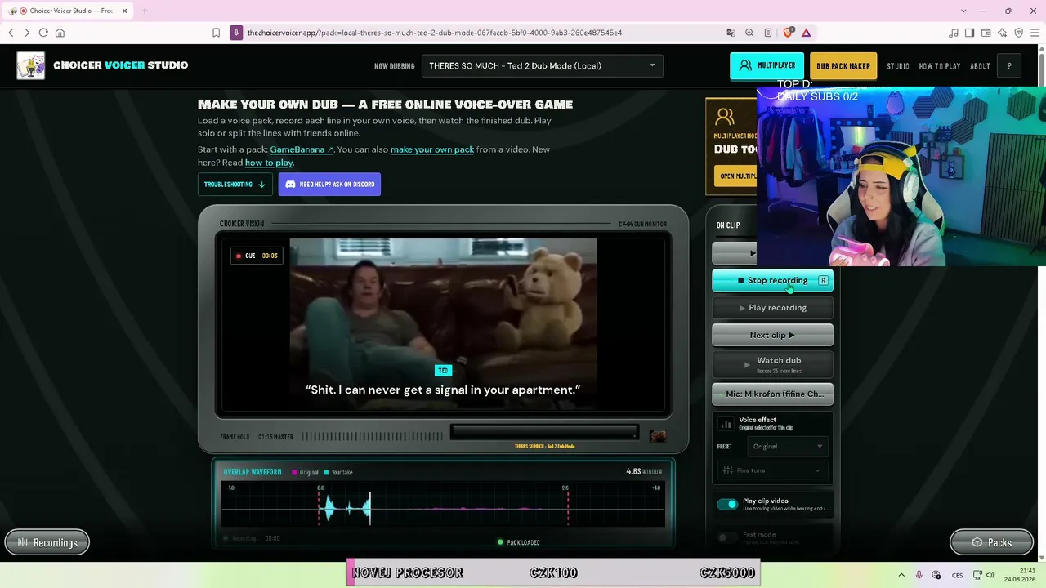This screenshot has height=588, width=1046.
Task: Open the browser hamburger menu
Action: (x=1035, y=33)
